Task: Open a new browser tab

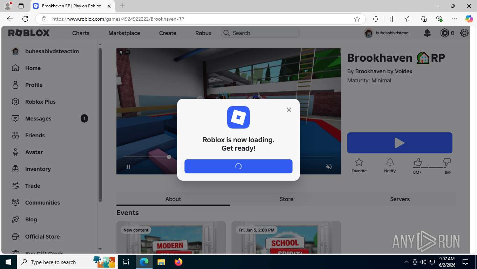Action: [122, 6]
